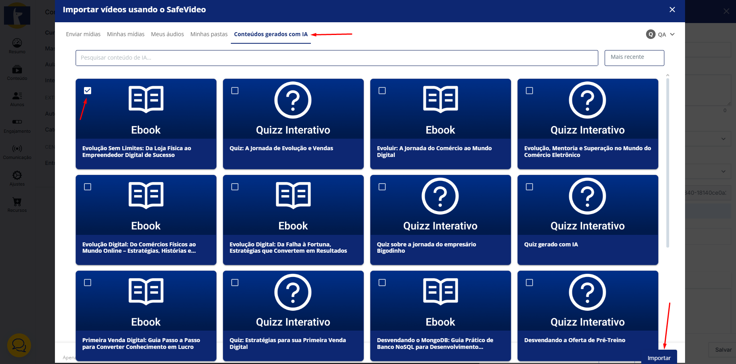Open the chat support bubble icon
This screenshot has height=364, width=736.
(x=19, y=345)
